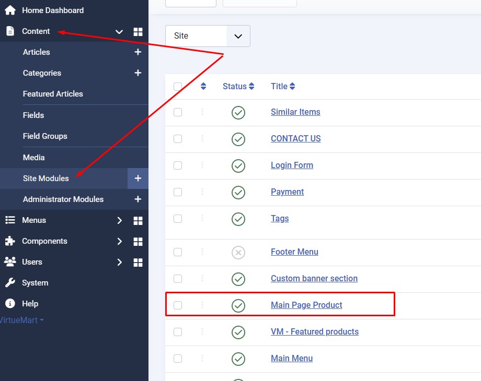Expand the Components menu chevron
This screenshot has height=381, width=481.
(x=120, y=241)
